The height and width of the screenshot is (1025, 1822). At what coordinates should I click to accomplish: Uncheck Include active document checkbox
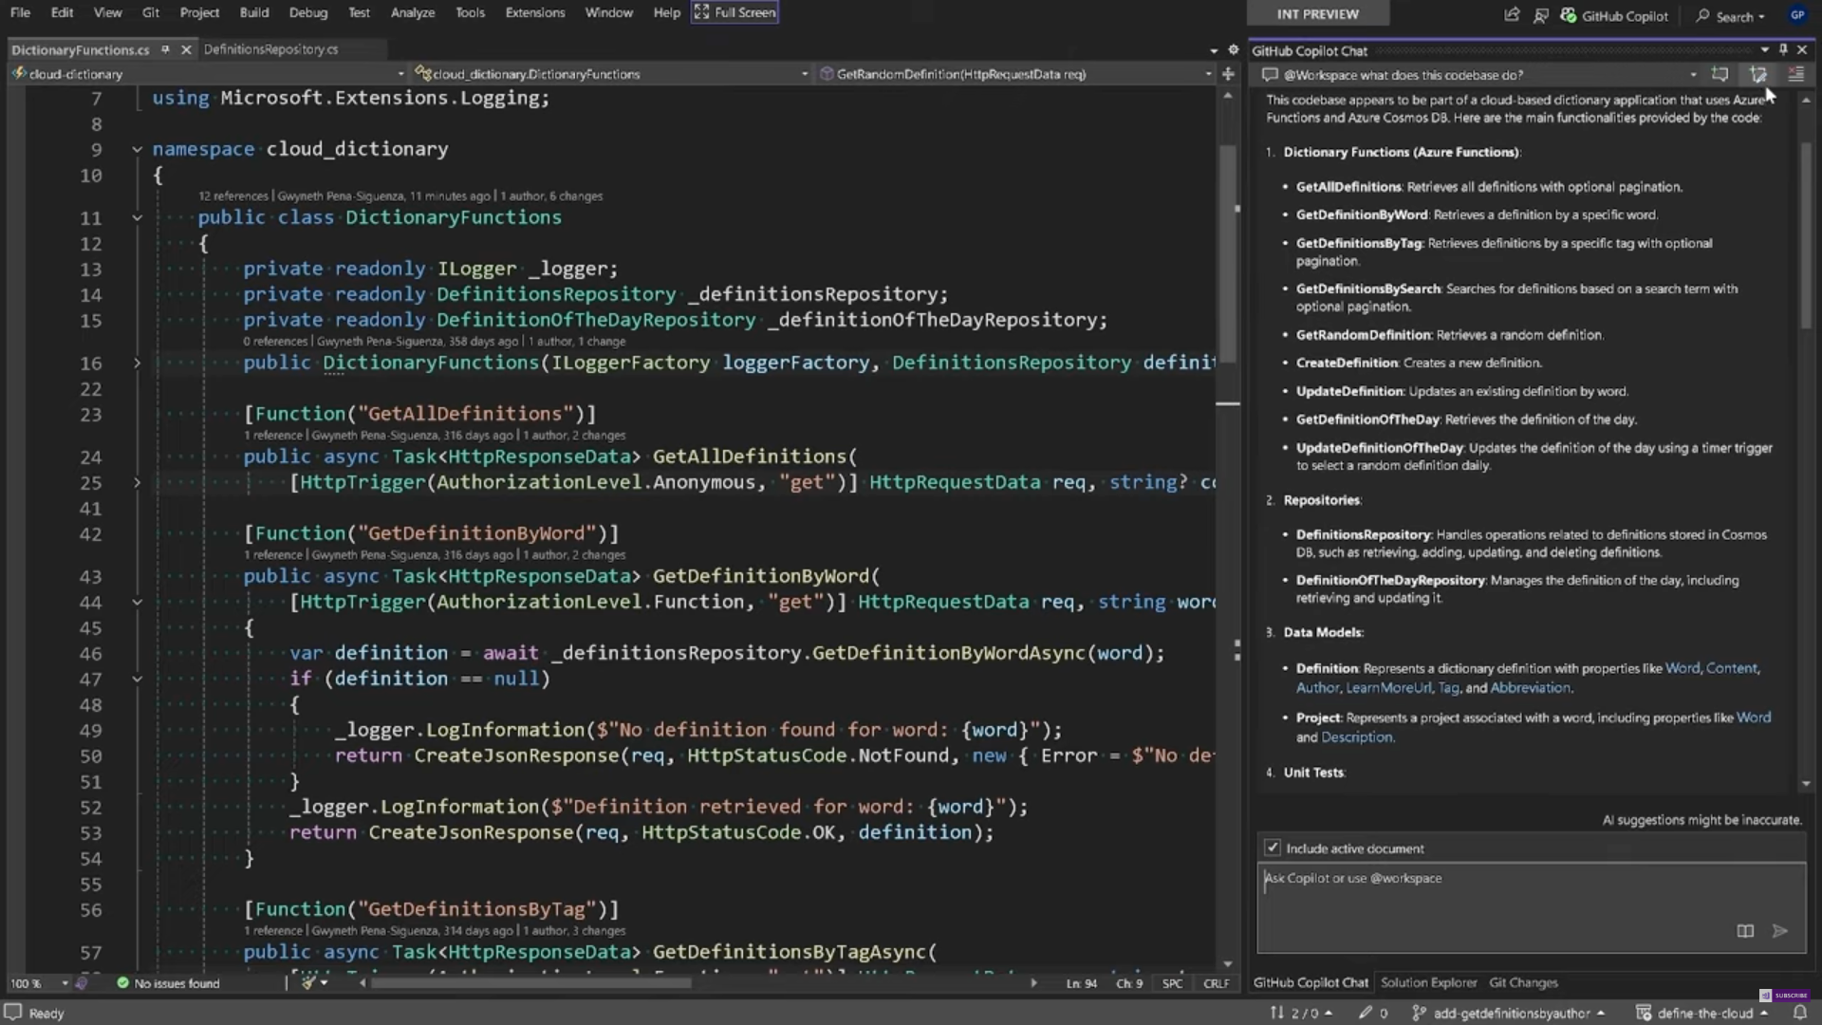click(x=1273, y=848)
